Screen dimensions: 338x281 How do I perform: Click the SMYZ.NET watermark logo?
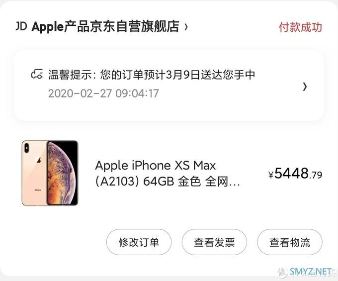310,272
